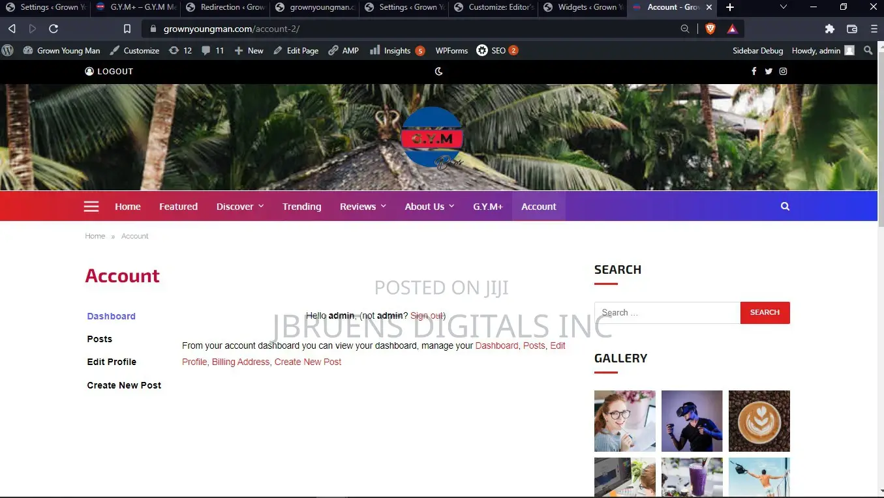Screen dimensions: 884x498
Task: Open the Brave Shields lion icon
Action: [710, 29]
